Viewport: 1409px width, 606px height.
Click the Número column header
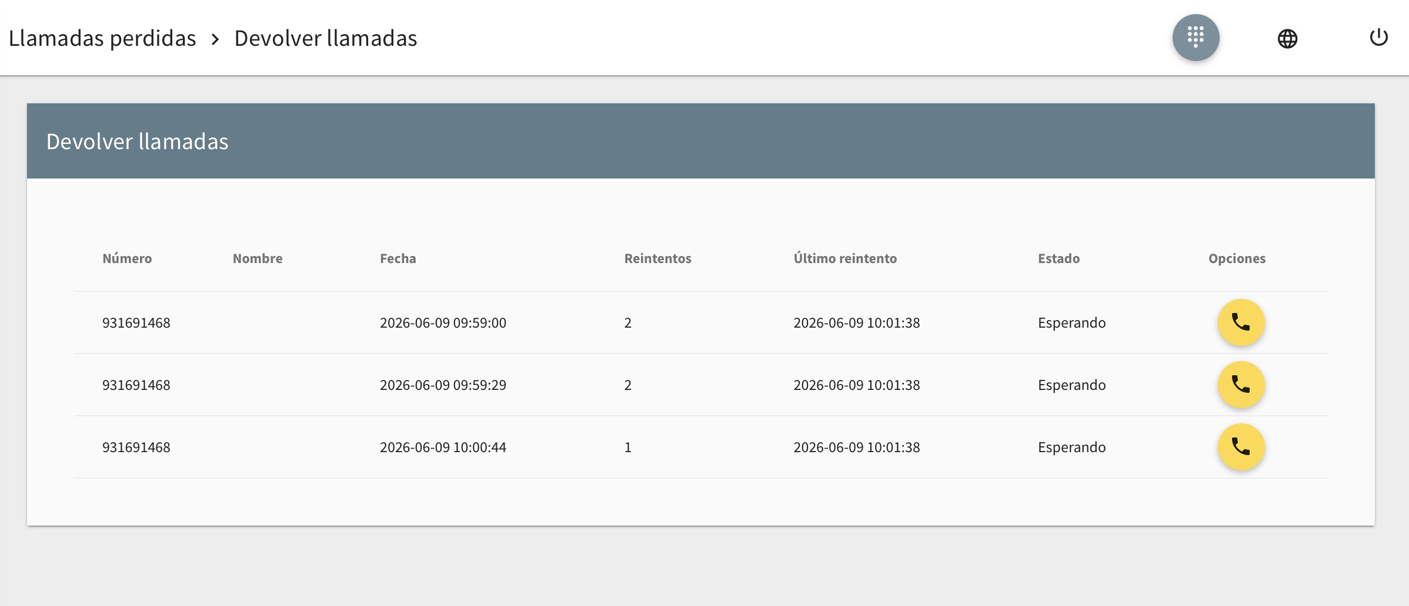127,258
